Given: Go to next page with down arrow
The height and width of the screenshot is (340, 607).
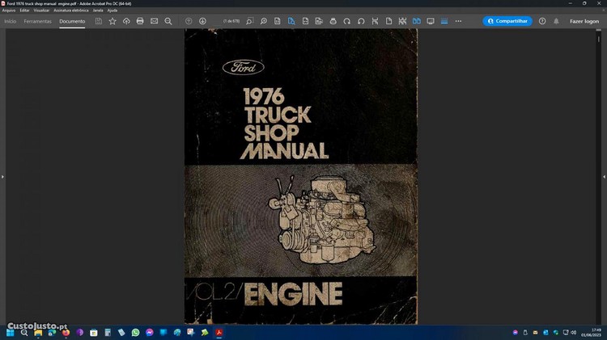Looking at the screenshot, I should click(202, 21).
